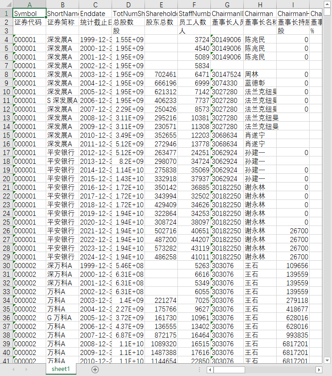
Task: Select staff number 16515
Action: (x=194, y=344)
